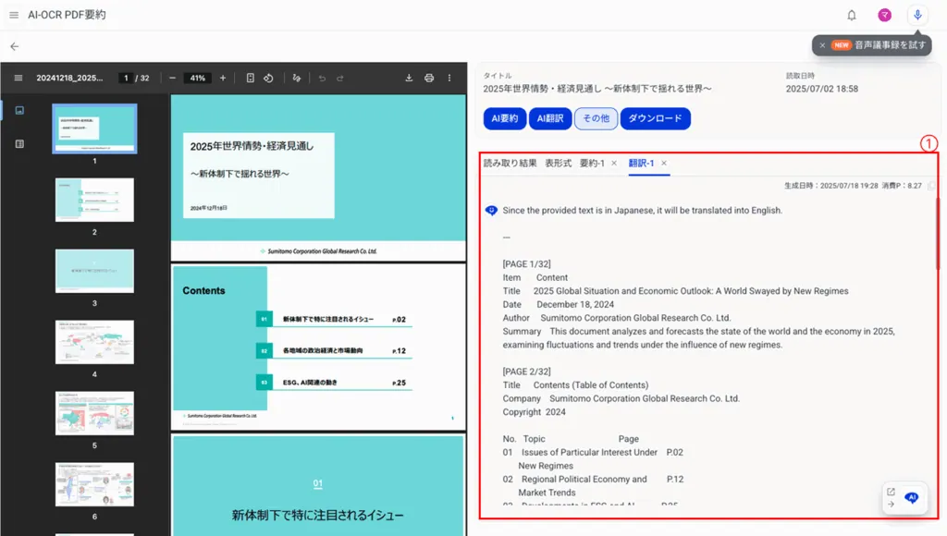
Task: Select page 4 thumbnail
Action: point(95,342)
